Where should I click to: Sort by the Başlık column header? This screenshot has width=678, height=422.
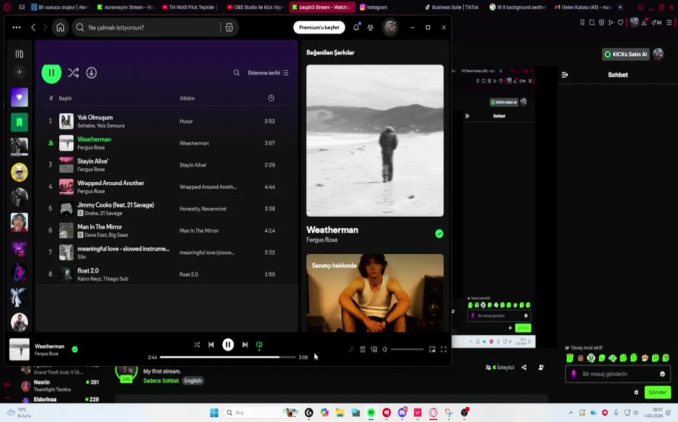(x=65, y=98)
